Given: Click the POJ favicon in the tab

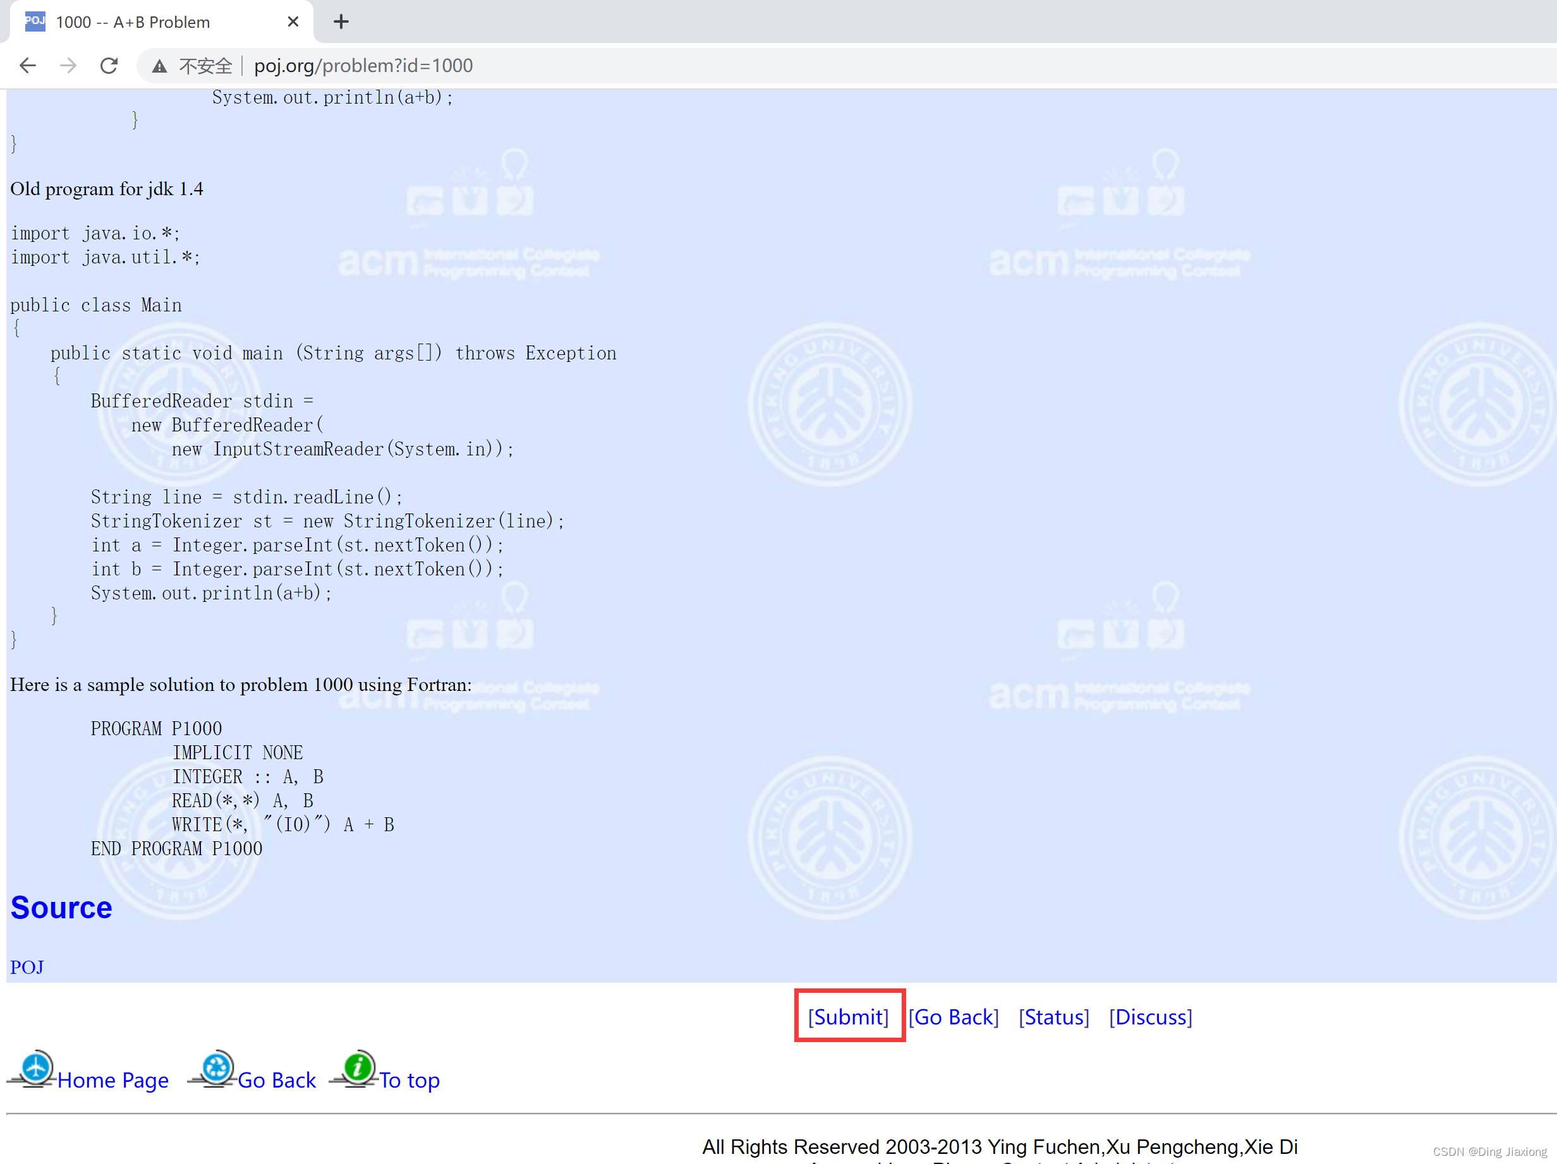Looking at the screenshot, I should [x=35, y=21].
